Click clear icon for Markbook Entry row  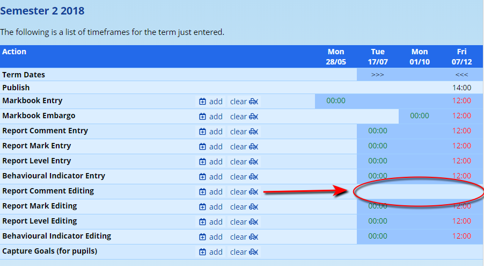(254, 102)
